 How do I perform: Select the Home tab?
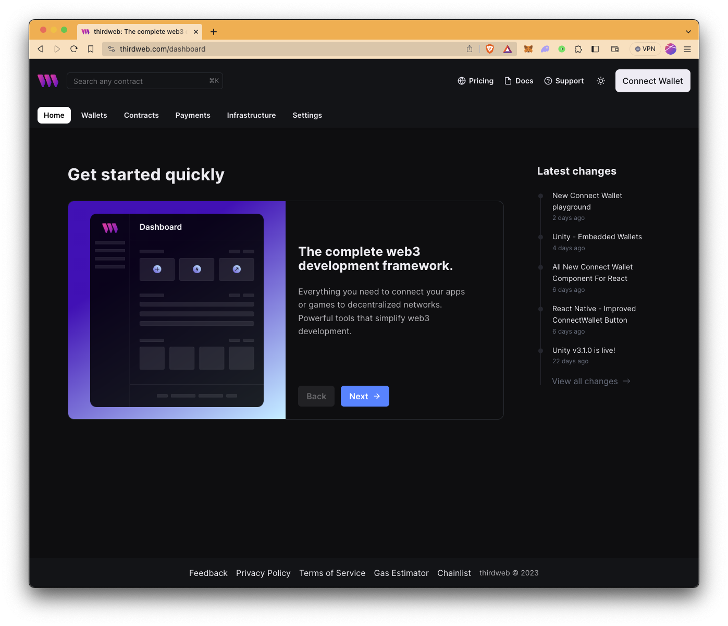pos(54,115)
